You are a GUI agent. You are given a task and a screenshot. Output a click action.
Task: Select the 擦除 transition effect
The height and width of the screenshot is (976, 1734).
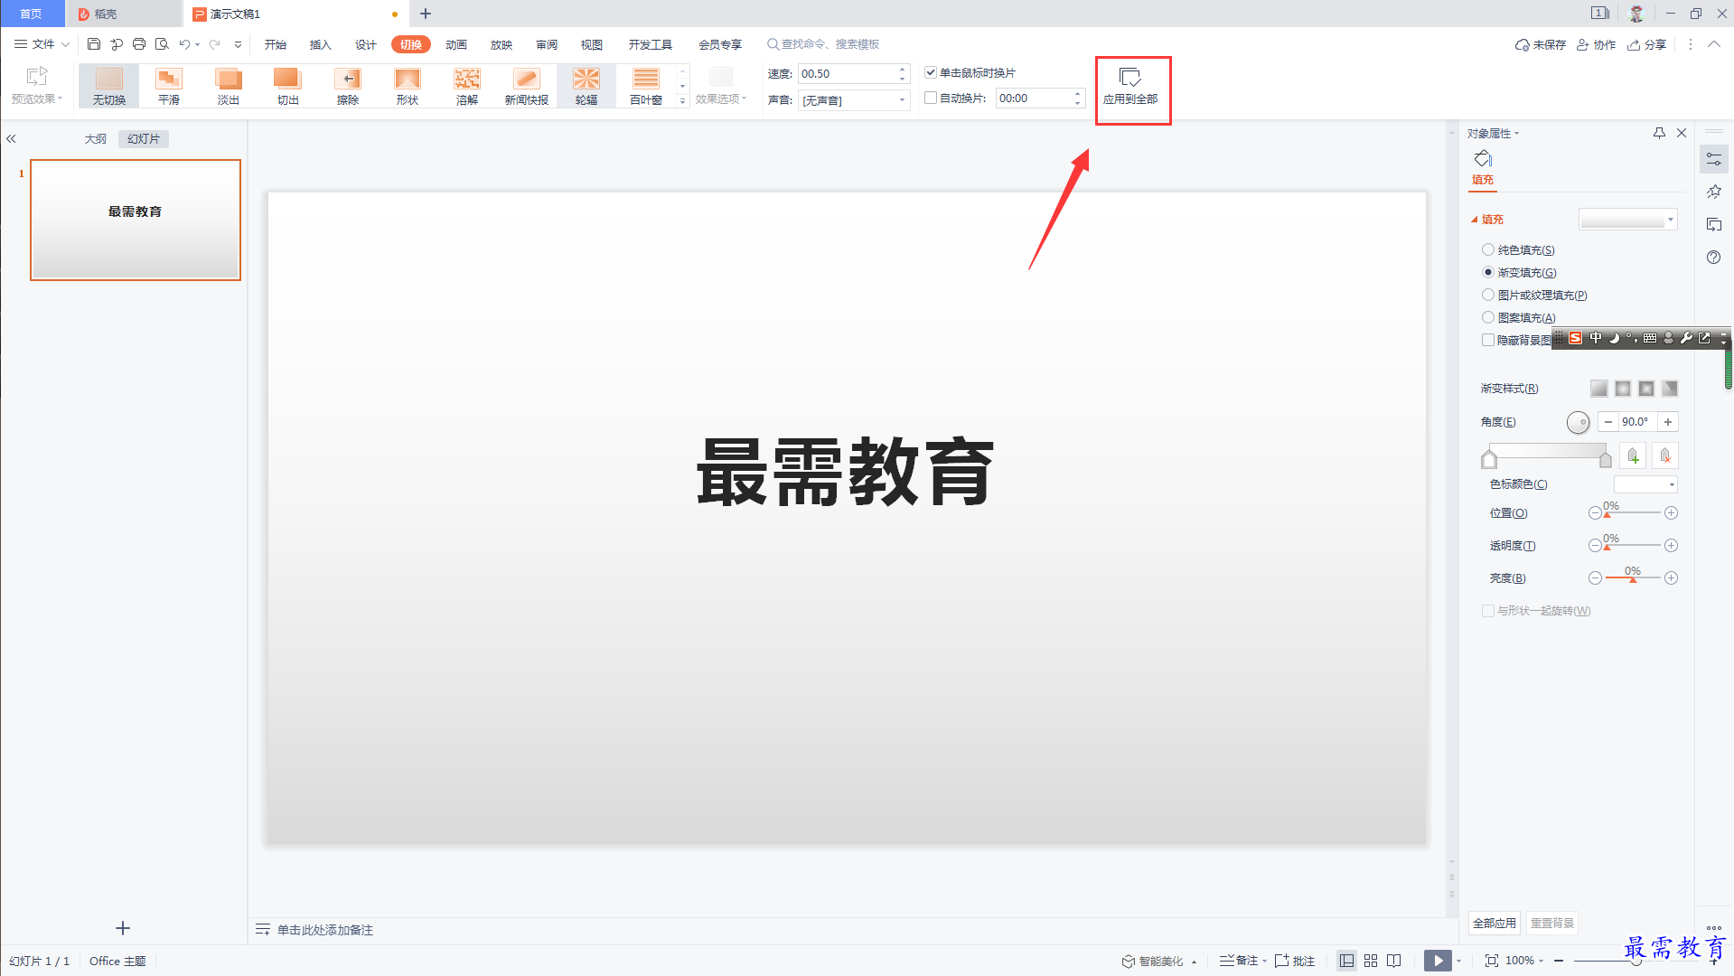[348, 87]
